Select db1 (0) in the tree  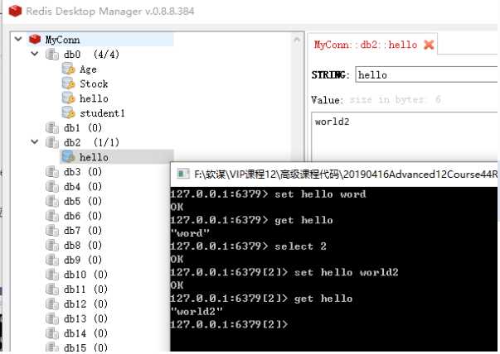pos(83,128)
